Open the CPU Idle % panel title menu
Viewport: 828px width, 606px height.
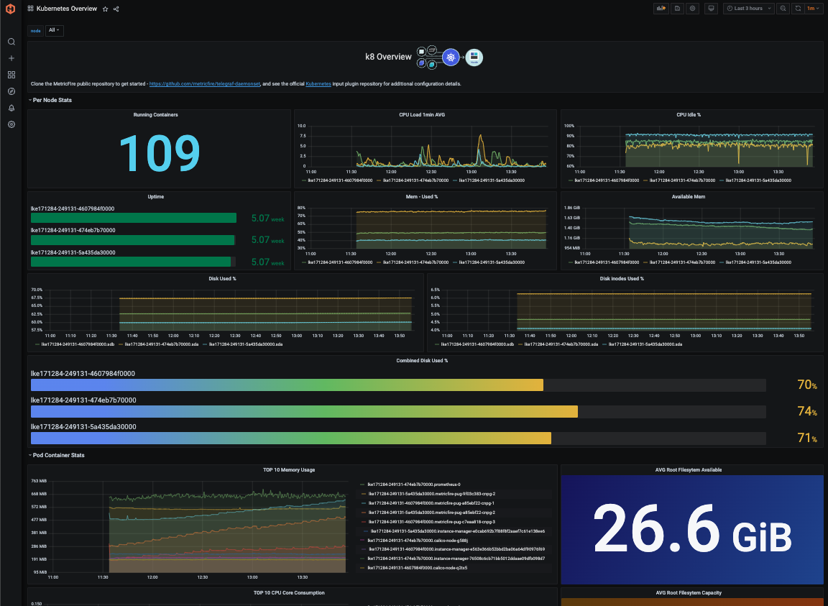click(x=689, y=114)
